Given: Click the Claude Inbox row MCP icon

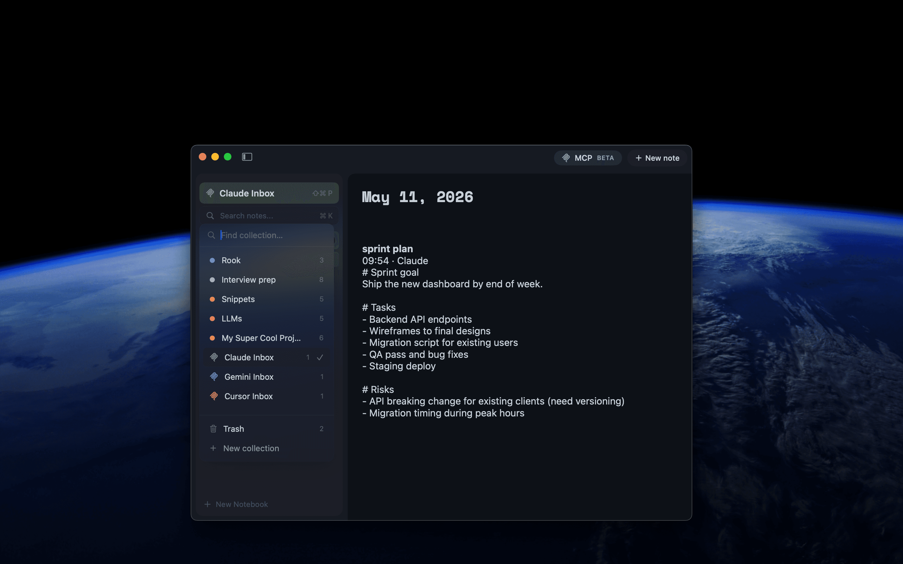Looking at the screenshot, I should click(x=214, y=357).
